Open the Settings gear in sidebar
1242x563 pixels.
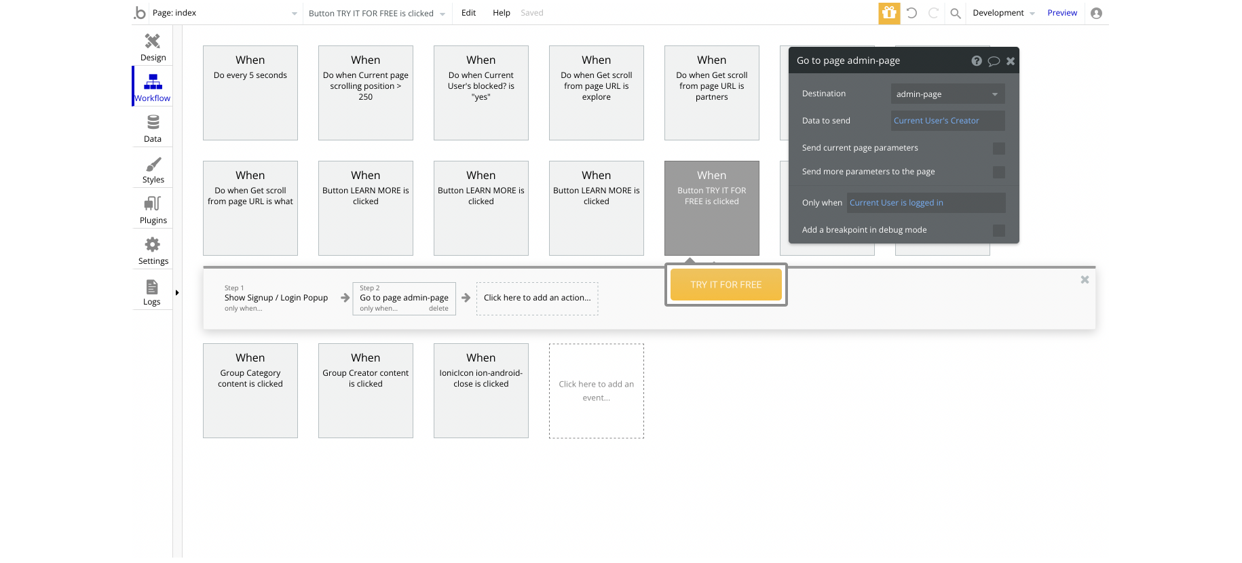pyautogui.click(x=153, y=244)
